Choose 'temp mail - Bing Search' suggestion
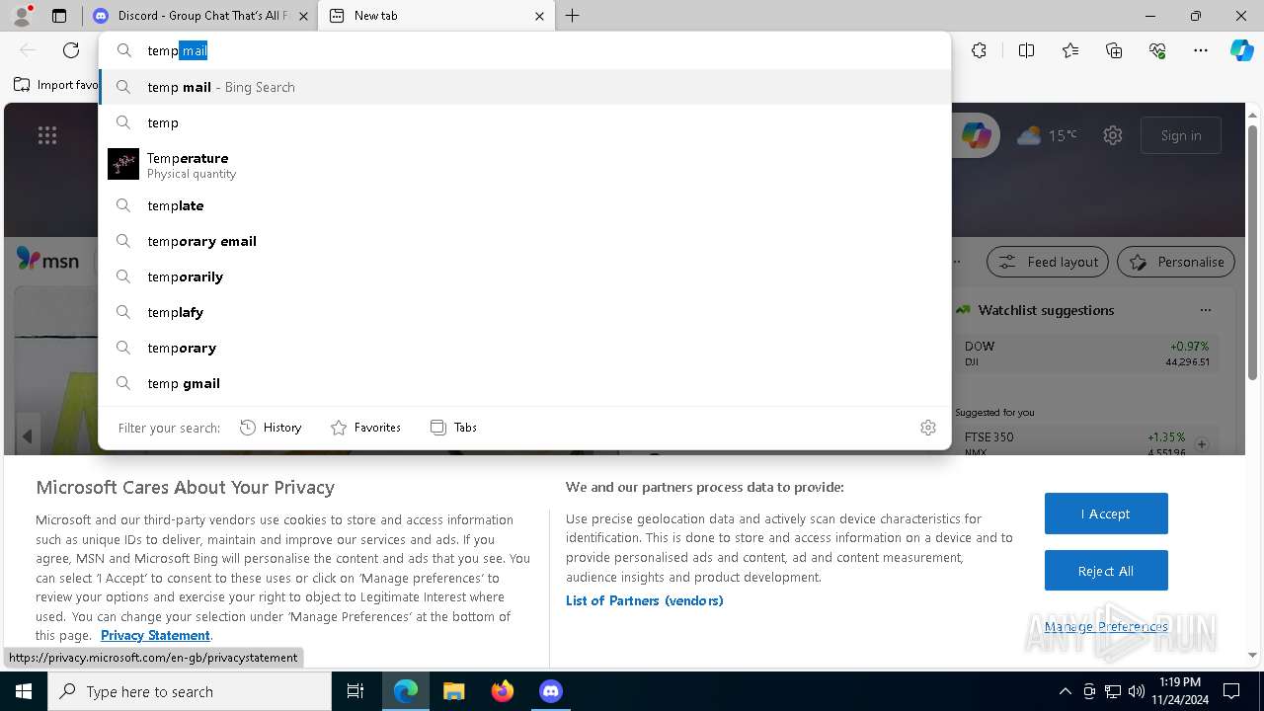The width and height of the screenshot is (1264, 711). coord(524,87)
